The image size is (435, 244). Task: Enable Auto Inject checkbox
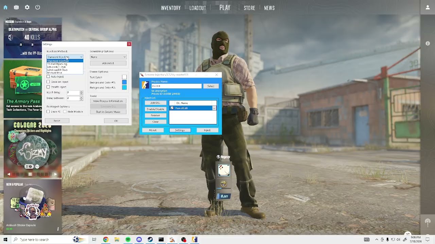point(48,77)
